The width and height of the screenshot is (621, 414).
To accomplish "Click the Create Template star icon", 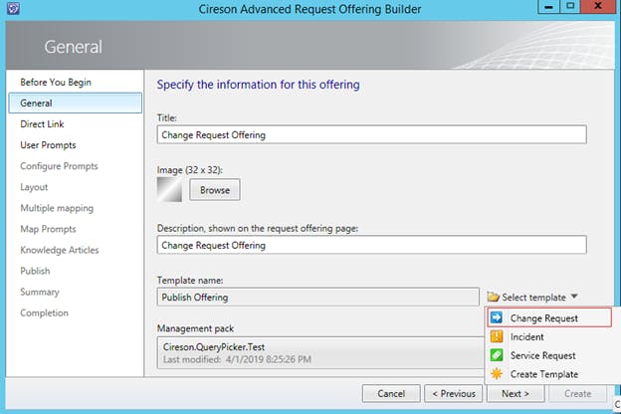I will [x=497, y=373].
